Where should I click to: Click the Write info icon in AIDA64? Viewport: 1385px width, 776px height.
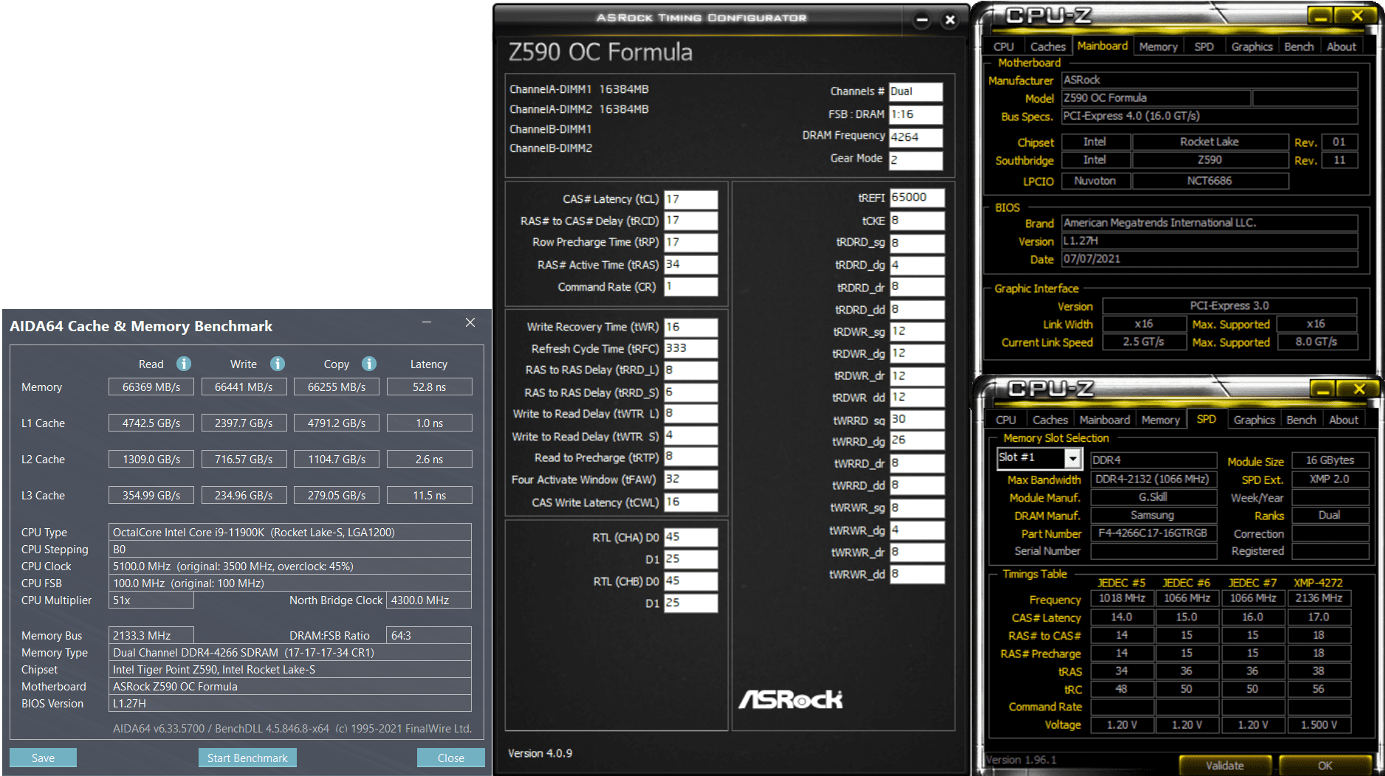tap(278, 364)
